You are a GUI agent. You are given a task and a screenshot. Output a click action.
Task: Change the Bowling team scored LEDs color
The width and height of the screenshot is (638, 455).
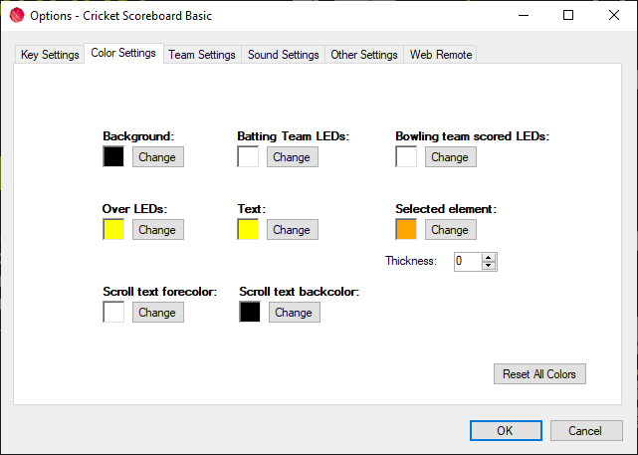click(450, 157)
